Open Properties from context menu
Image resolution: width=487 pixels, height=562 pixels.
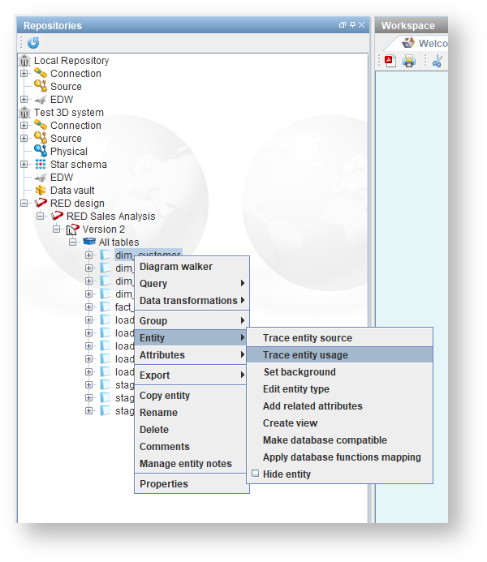pyautogui.click(x=192, y=484)
